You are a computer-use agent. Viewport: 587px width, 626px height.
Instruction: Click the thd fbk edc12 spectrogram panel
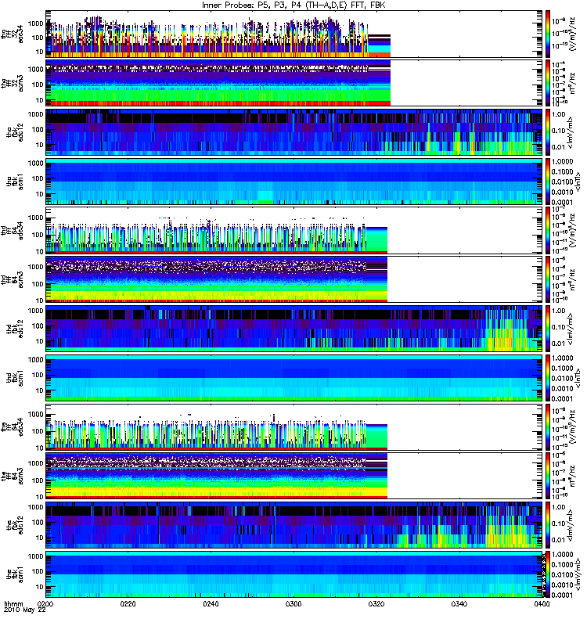coord(294,329)
